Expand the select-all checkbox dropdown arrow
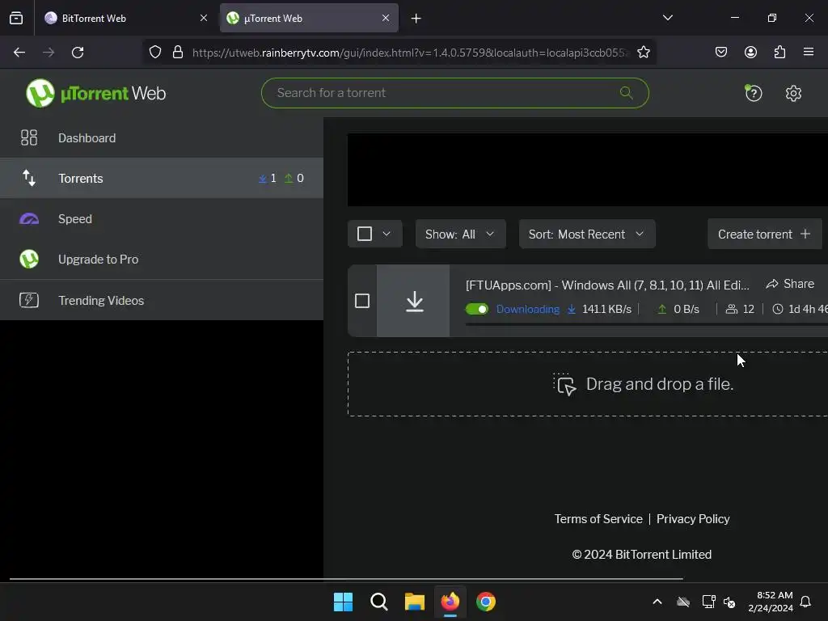The image size is (828, 621). pyautogui.click(x=387, y=234)
